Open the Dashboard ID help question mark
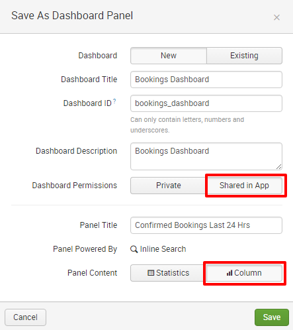 pos(114,101)
